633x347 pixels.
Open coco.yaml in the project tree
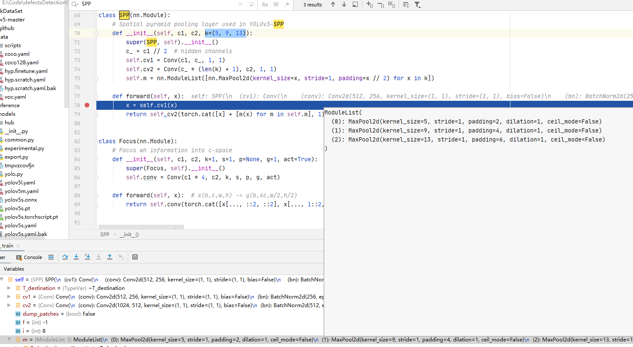click(x=17, y=54)
